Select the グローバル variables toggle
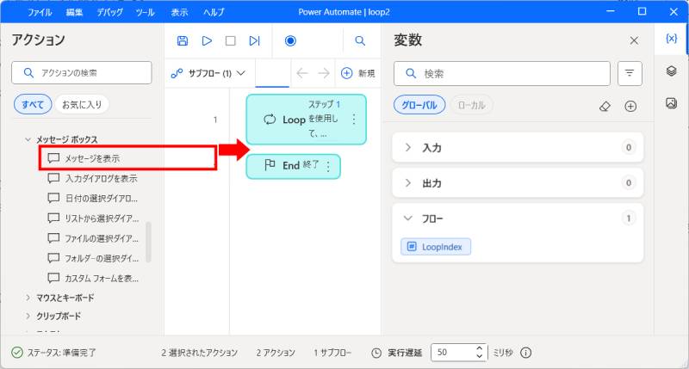This screenshot has width=689, height=369. click(420, 106)
